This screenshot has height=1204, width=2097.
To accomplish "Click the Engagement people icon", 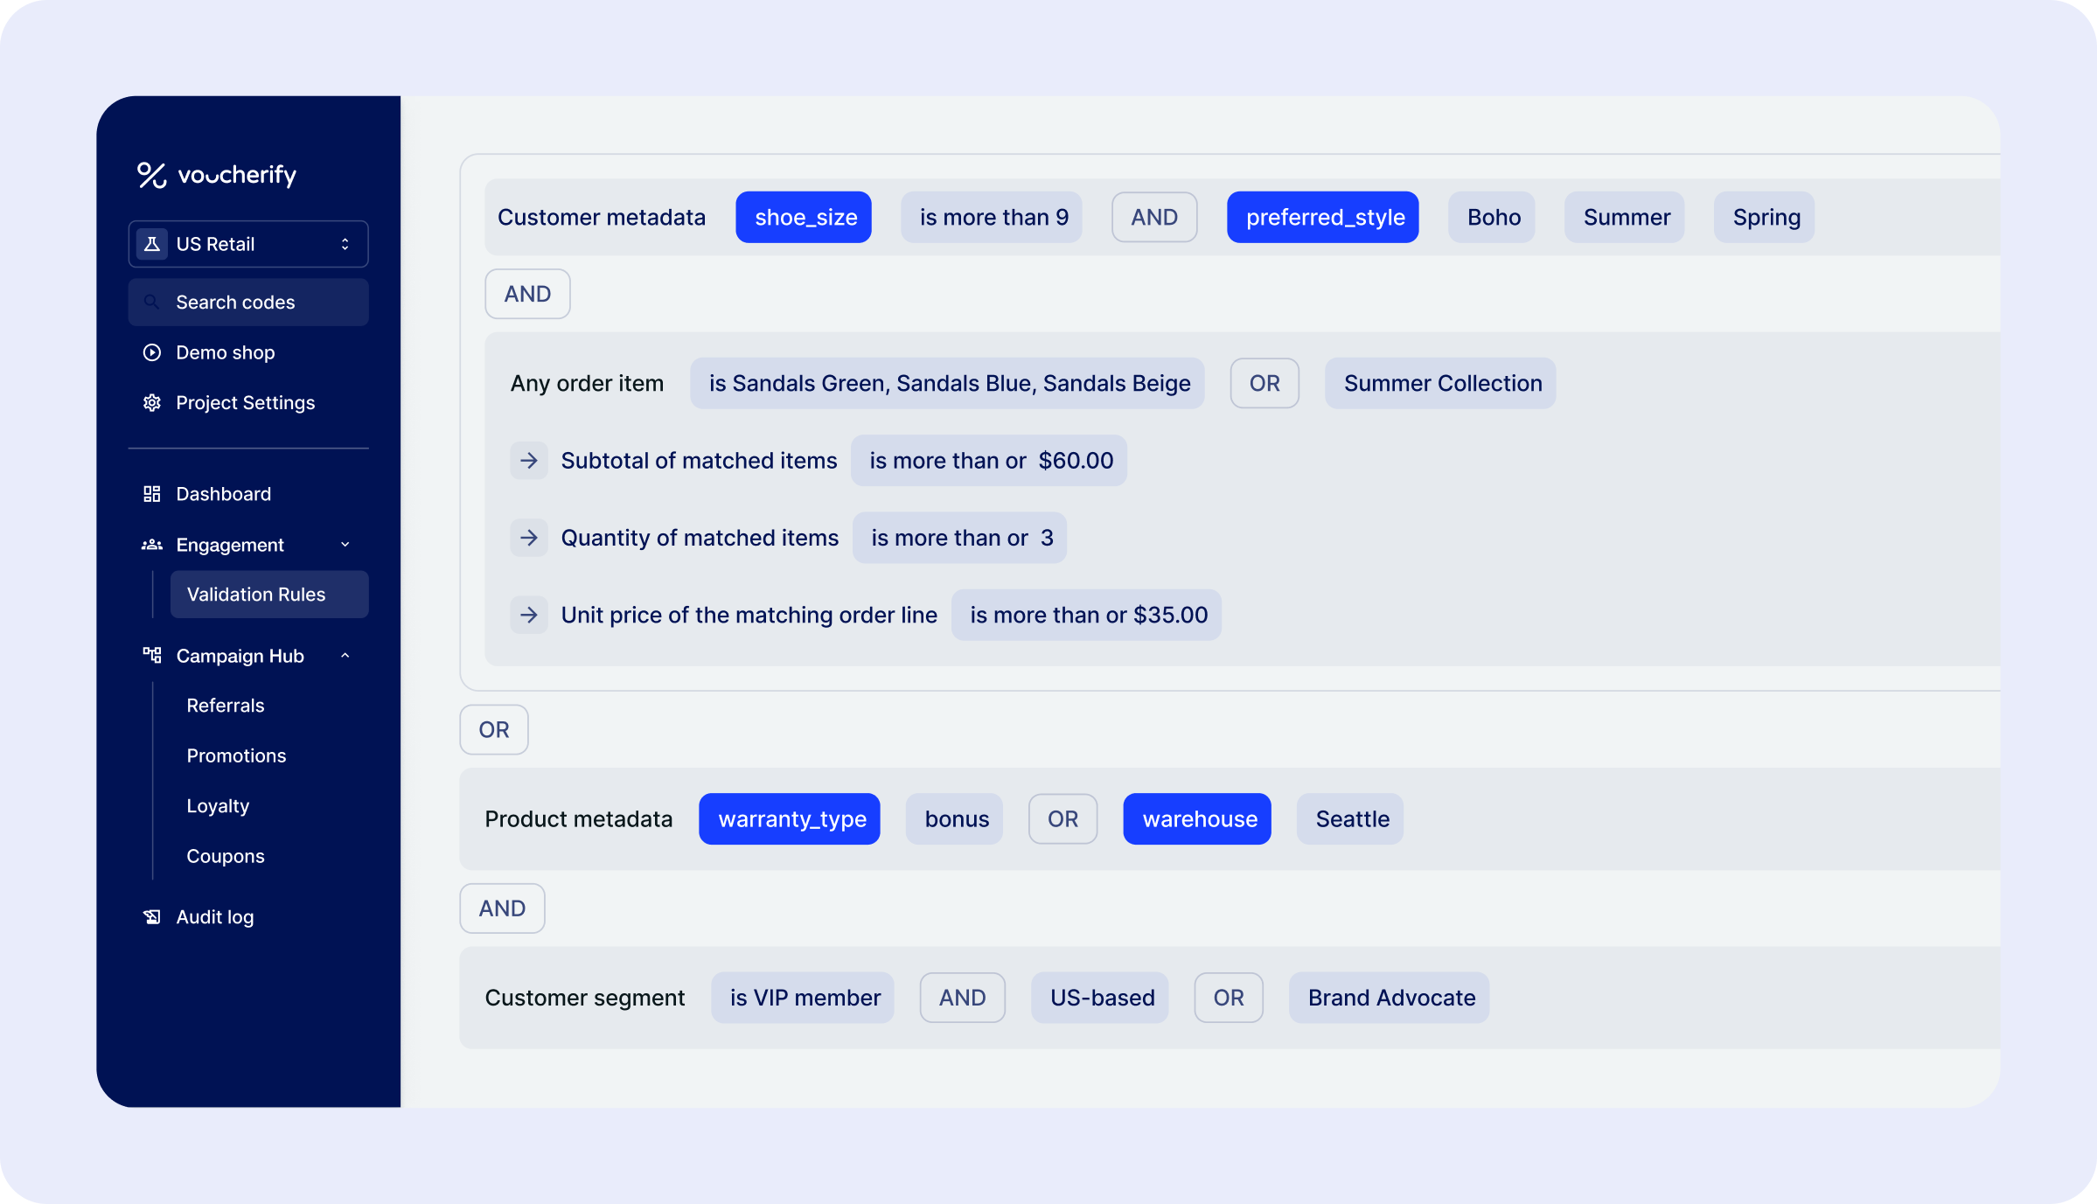I will point(152,545).
